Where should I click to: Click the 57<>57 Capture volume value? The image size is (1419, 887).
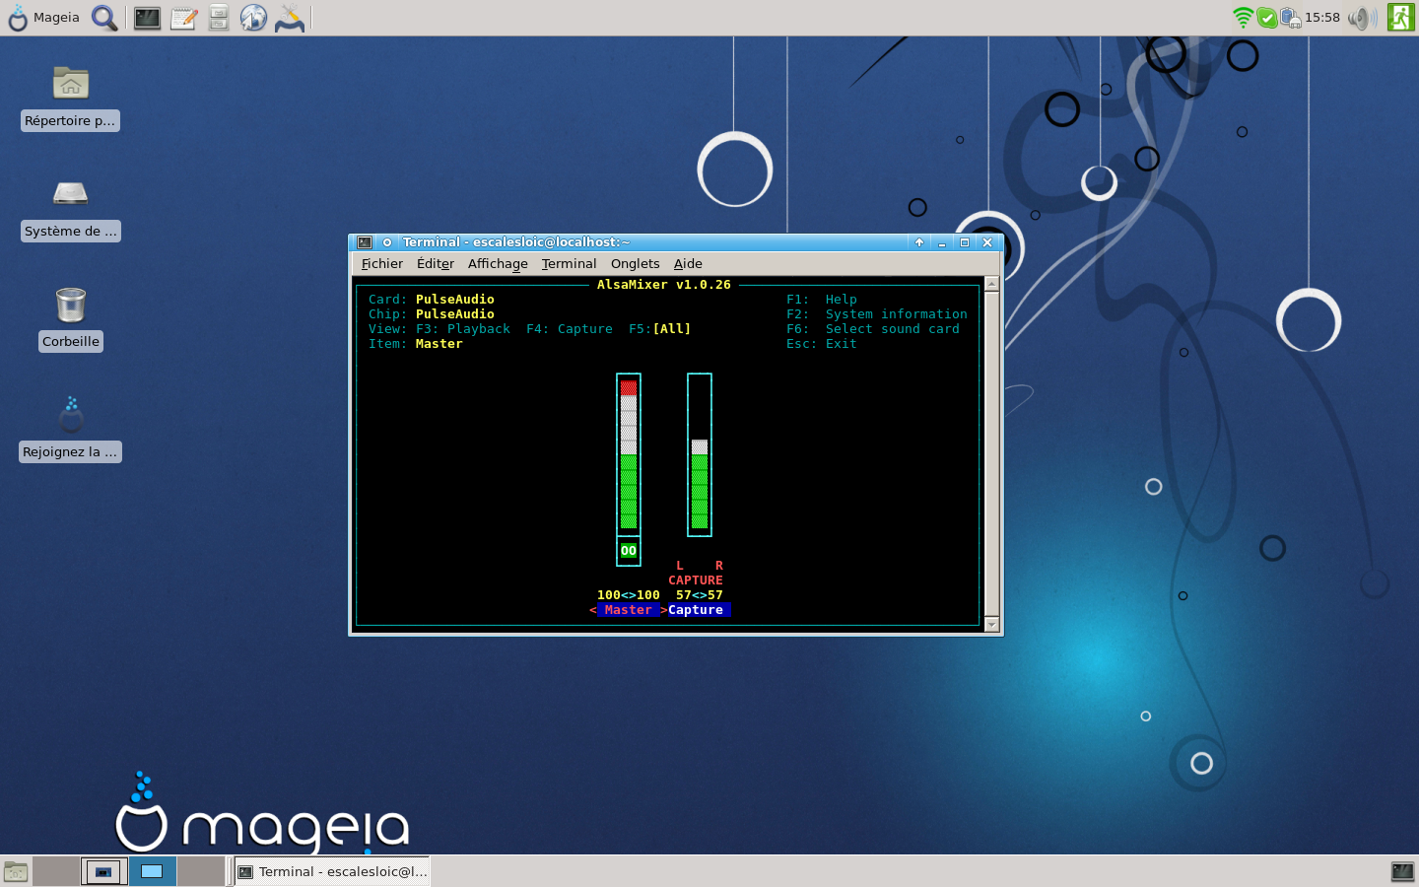(x=700, y=595)
